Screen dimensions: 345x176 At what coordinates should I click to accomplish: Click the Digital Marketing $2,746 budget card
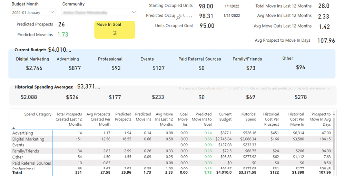(33, 64)
